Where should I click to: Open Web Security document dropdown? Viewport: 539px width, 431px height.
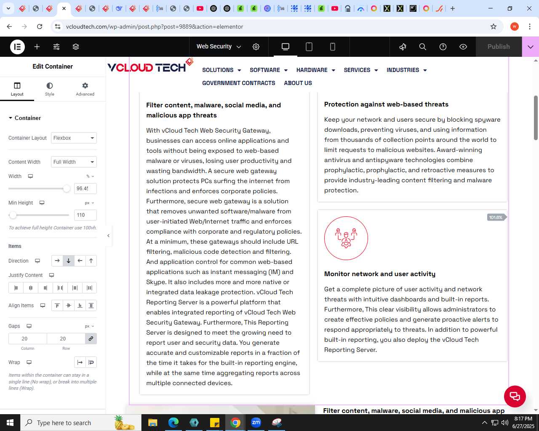pyautogui.click(x=219, y=47)
